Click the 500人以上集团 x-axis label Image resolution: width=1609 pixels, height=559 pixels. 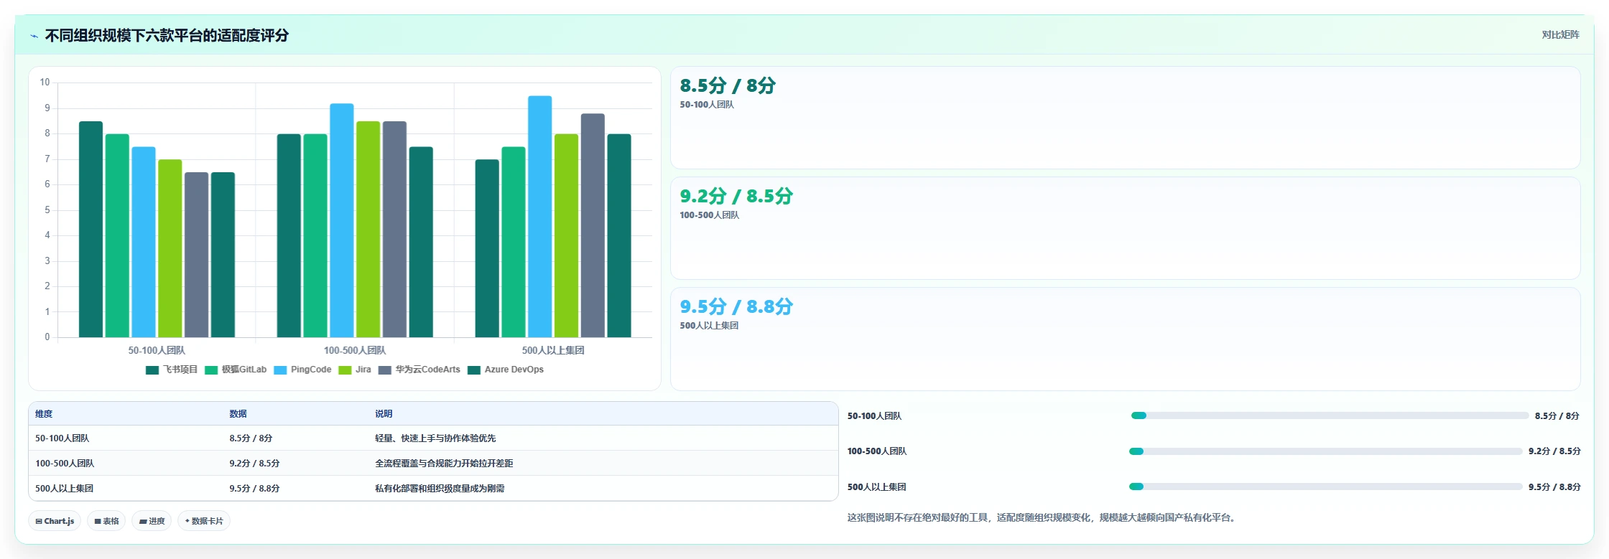click(553, 350)
